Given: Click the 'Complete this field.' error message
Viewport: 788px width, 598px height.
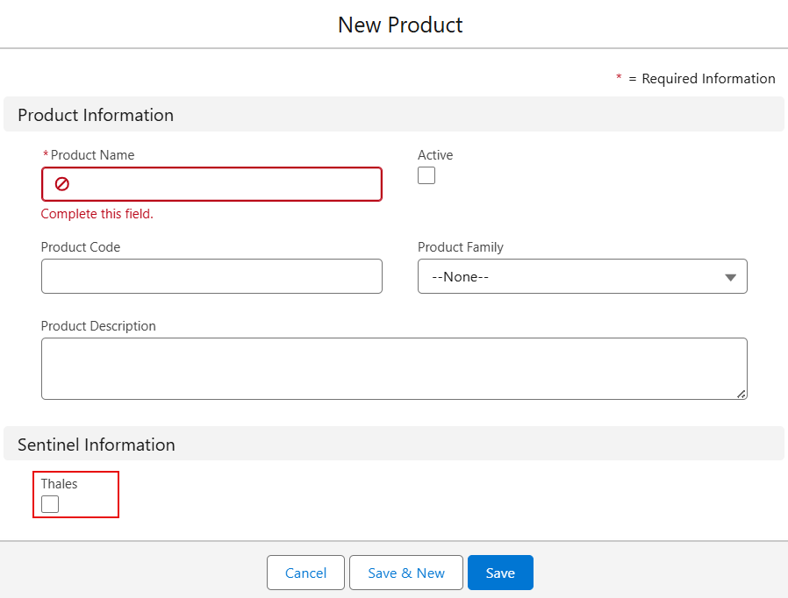Looking at the screenshot, I should (x=97, y=214).
